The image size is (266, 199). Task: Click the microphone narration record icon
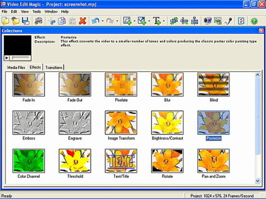(228, 21)
